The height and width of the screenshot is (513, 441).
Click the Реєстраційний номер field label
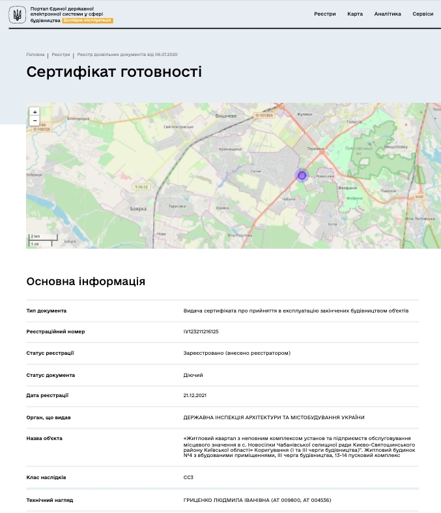click(x=55, y=332)
